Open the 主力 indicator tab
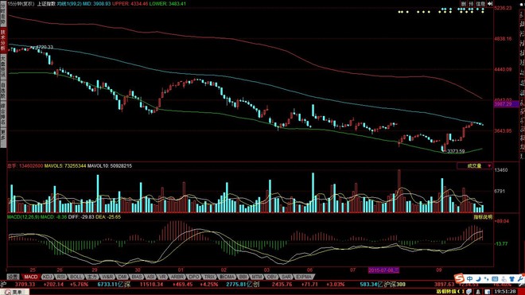This screenshot has width=525, height=295. (91, 277)
